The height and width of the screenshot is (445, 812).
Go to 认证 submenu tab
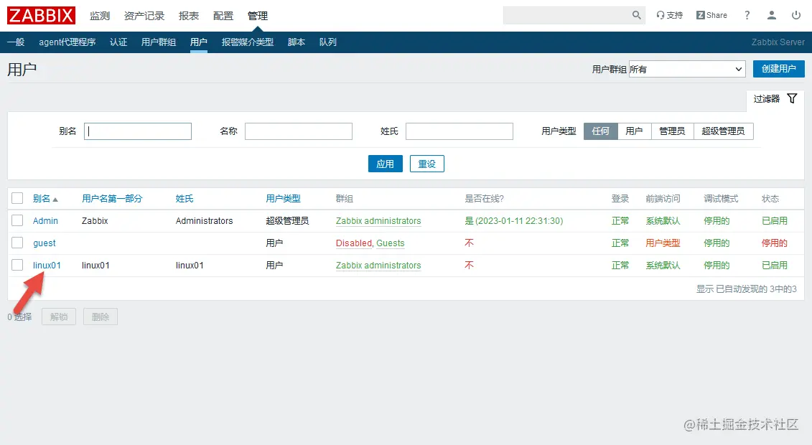tap(118, 42)
